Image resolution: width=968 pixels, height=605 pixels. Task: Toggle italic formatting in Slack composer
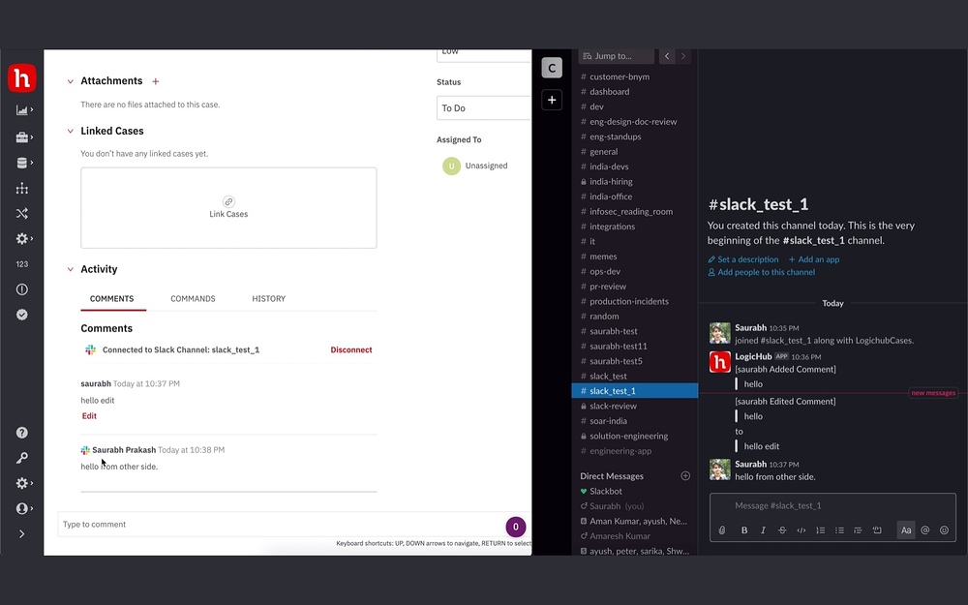click(763, 530)
